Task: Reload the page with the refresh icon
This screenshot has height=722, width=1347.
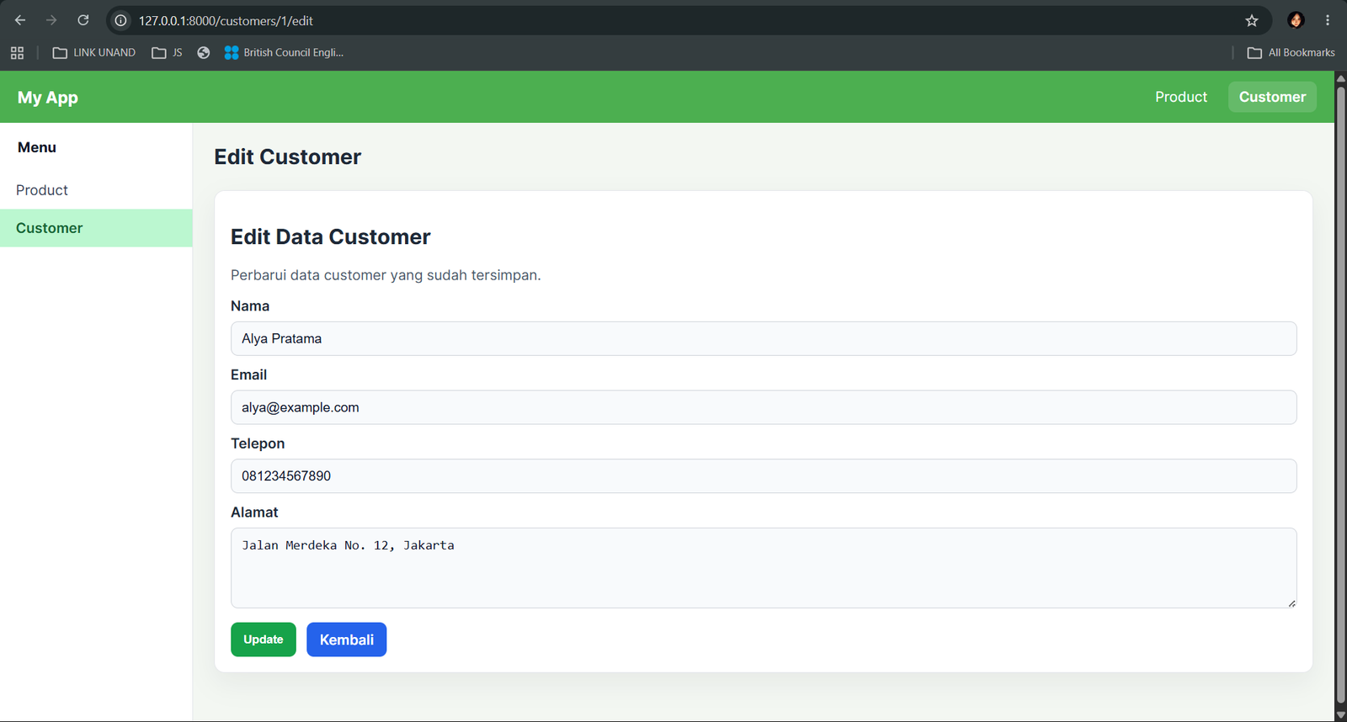Action: point(83,20)
